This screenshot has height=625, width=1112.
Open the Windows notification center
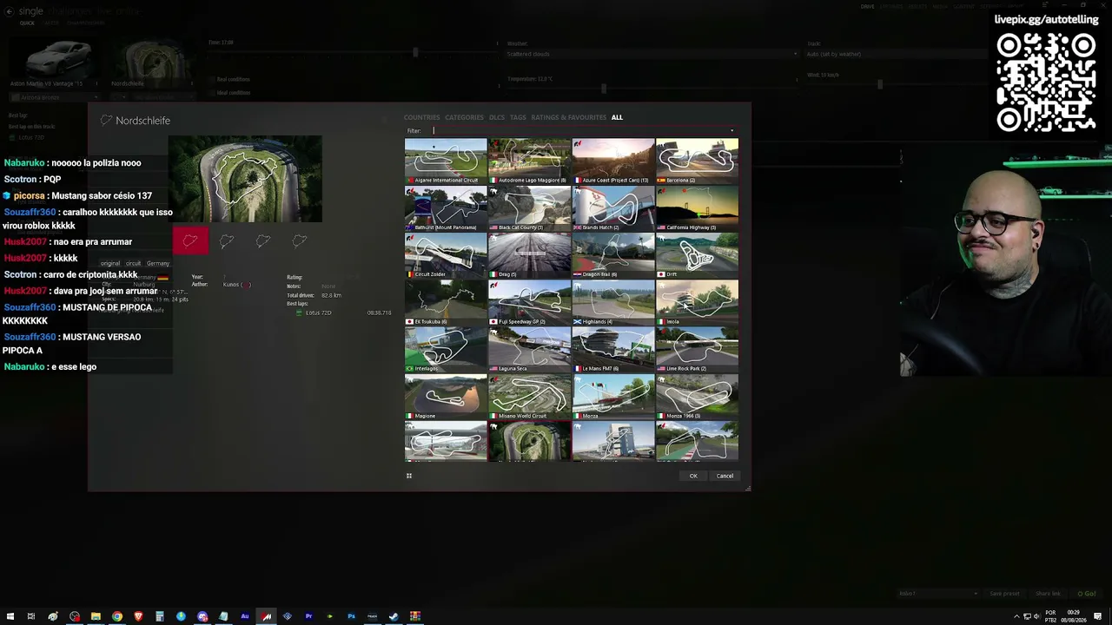pos(1098,616)
